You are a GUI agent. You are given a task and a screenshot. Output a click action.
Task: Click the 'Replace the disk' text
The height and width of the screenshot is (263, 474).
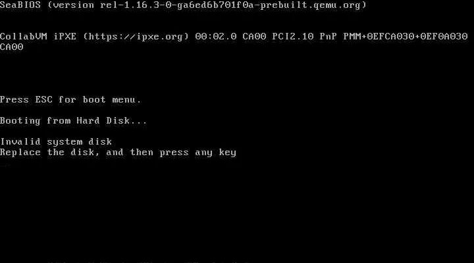click(x=47, y=152)
